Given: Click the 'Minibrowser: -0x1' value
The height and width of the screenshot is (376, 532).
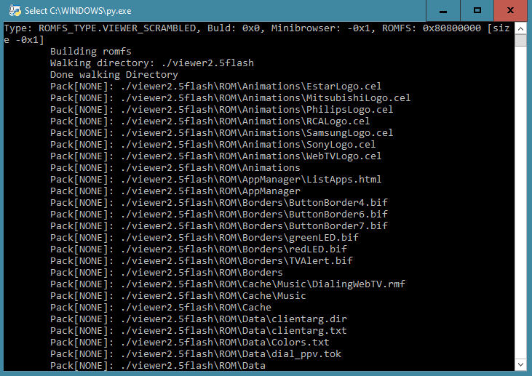Looking at the screenshot, I should tap(321, 28).
